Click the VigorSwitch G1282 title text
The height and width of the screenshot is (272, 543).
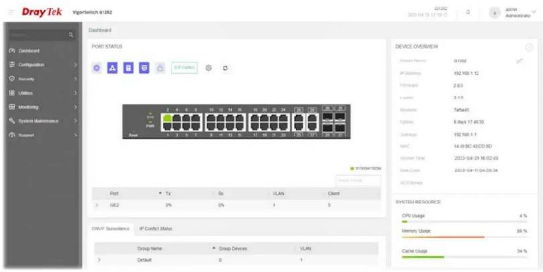point(92,13)
